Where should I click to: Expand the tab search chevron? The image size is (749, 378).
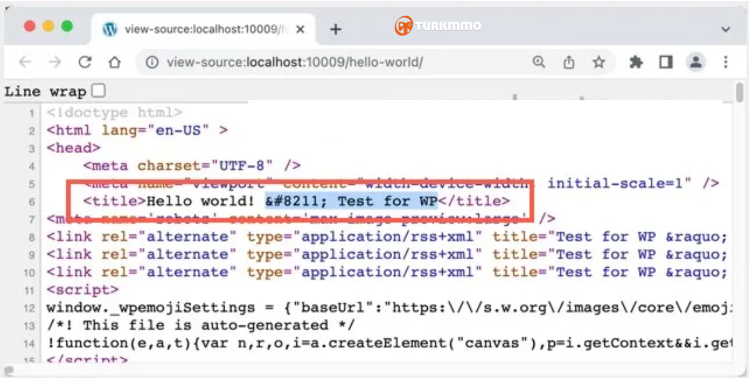pos(725,29)
